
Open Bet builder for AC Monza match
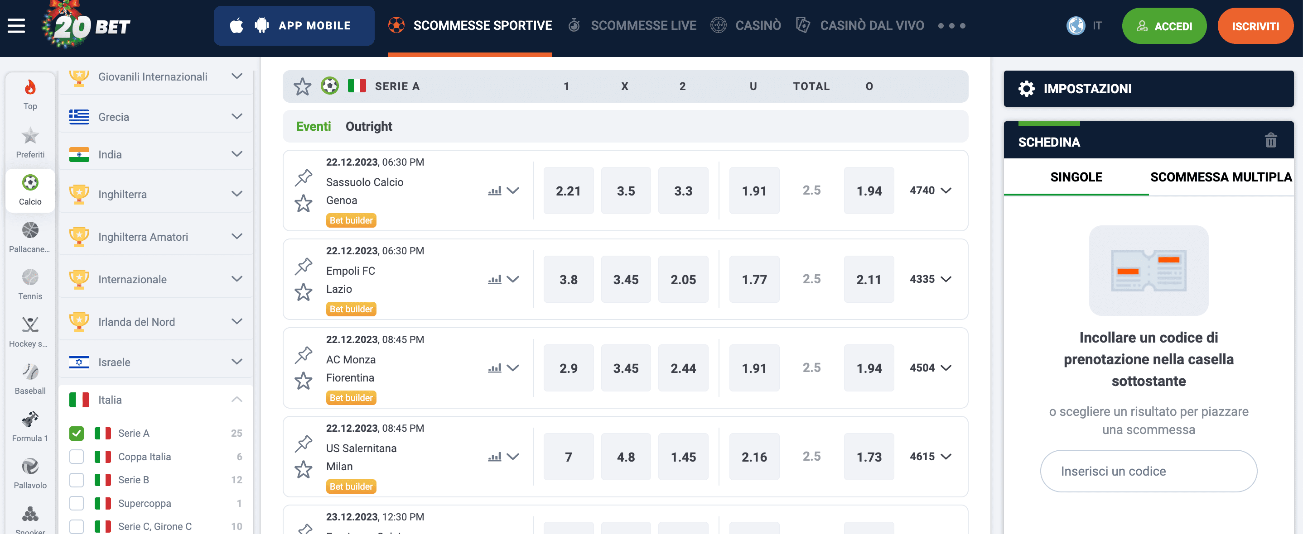pos(351,398)
